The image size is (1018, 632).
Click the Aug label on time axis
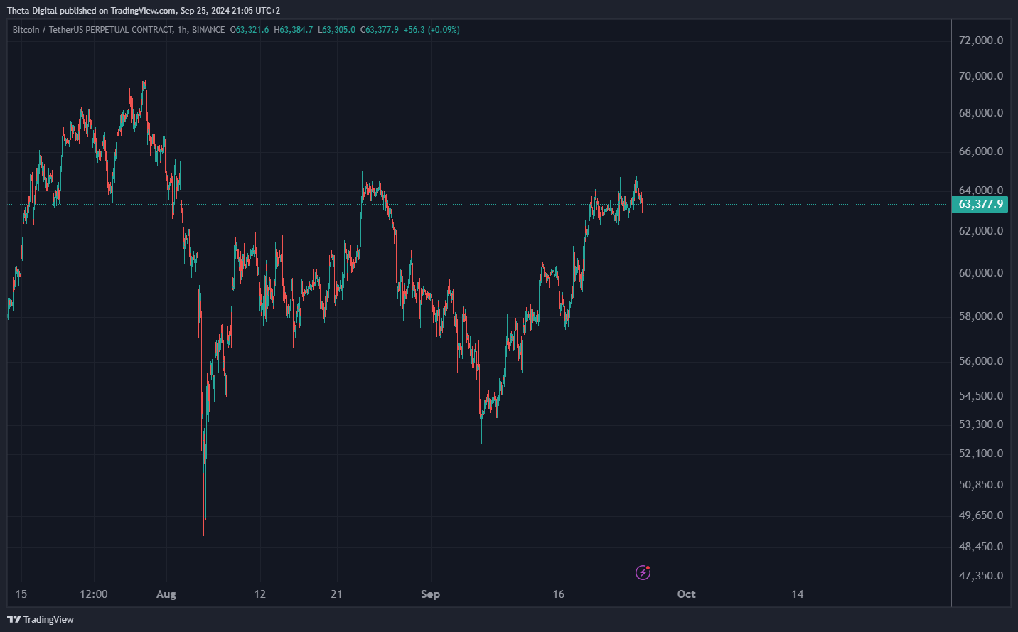[166, 594]
